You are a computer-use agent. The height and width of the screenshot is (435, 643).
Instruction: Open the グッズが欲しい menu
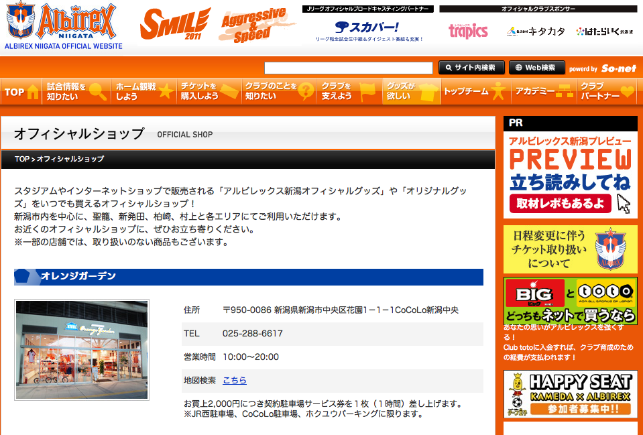point(412,91)
